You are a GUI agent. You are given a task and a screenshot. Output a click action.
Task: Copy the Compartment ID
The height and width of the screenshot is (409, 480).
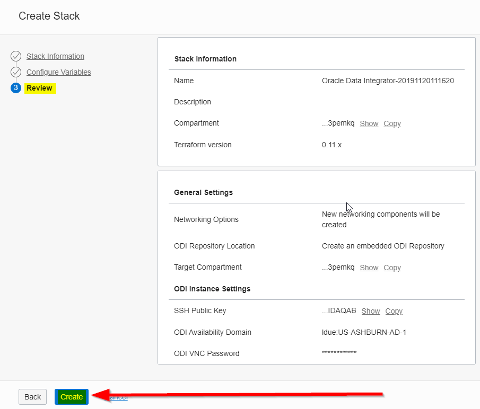click(392, 123)
